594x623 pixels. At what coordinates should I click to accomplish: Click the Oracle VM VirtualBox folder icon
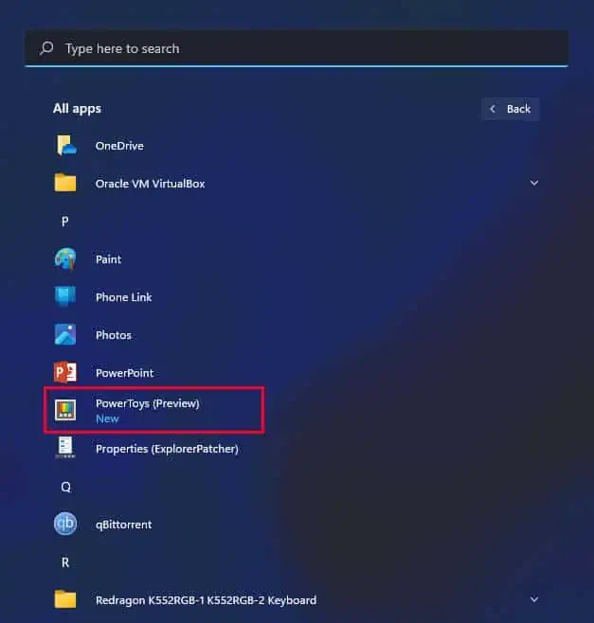(x=65, y=183)
